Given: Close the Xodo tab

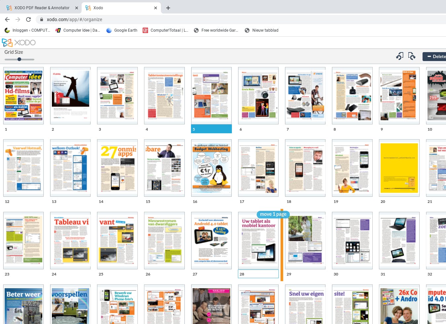Looking at the screenshot, I should (156, 8).
